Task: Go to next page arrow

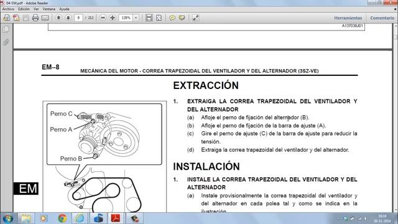Action: point(68,18)
